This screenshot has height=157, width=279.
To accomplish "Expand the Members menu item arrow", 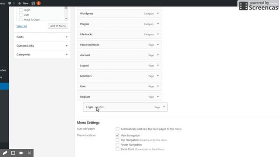I will pyautogui.click(x=158, y=76).
